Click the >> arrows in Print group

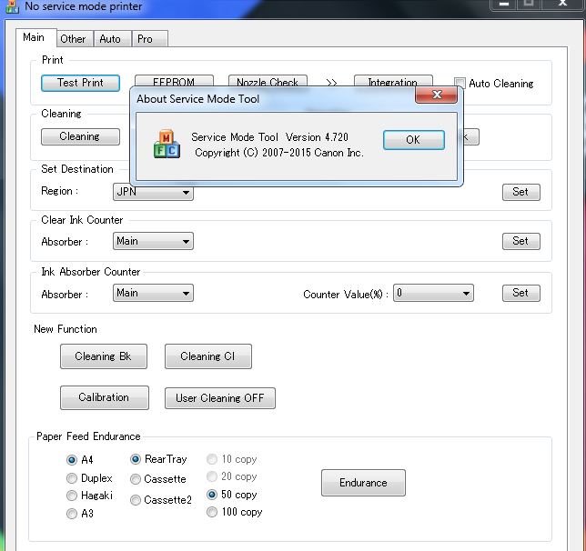[331, 83]
